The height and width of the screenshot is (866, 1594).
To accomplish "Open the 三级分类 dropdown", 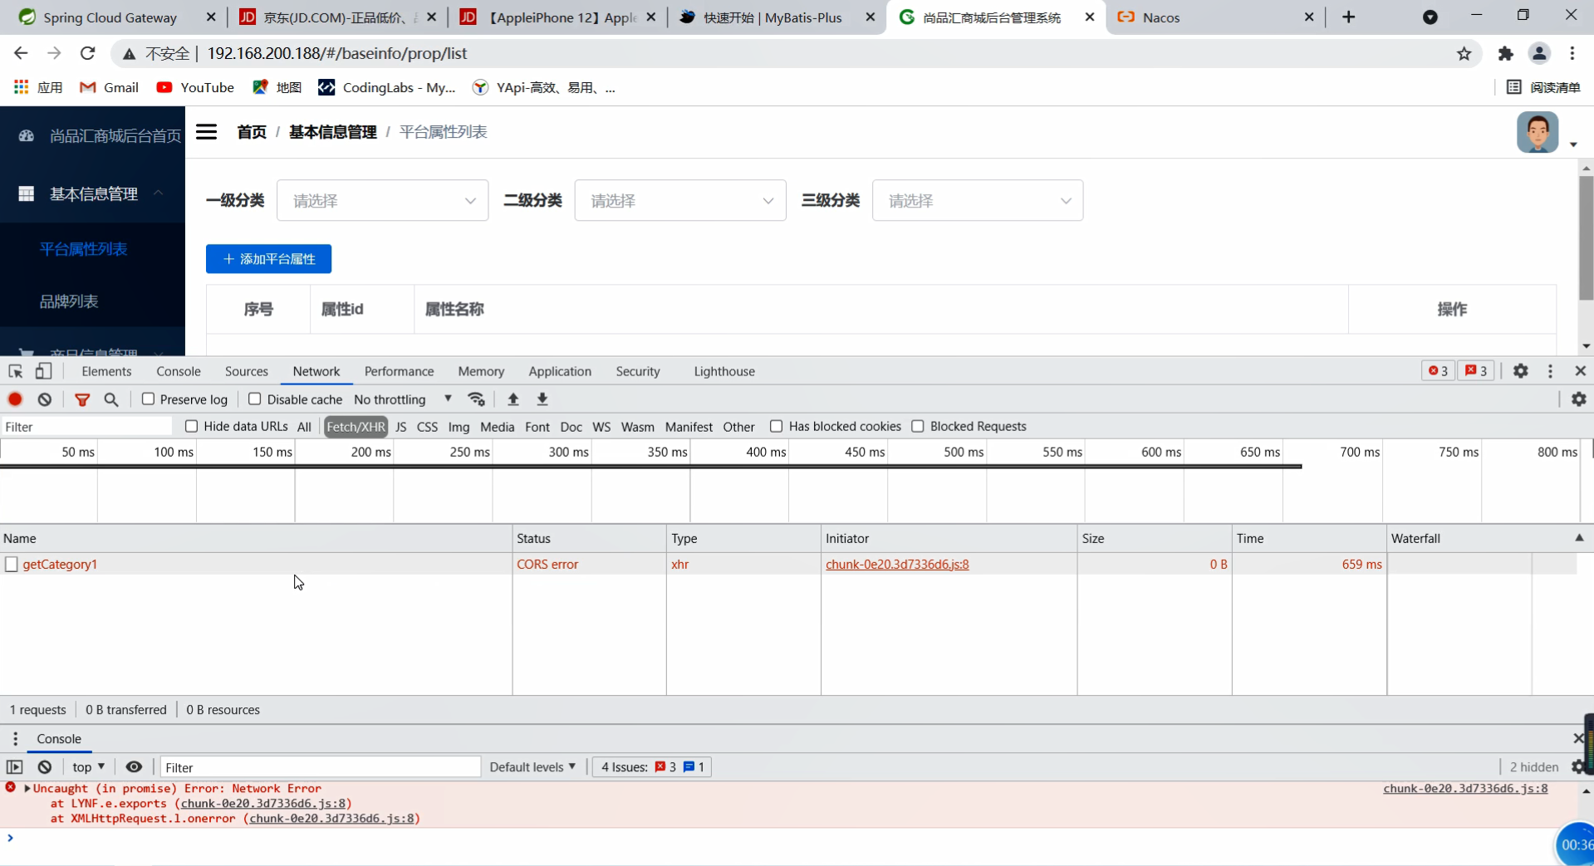I will (x=978, y=201).
